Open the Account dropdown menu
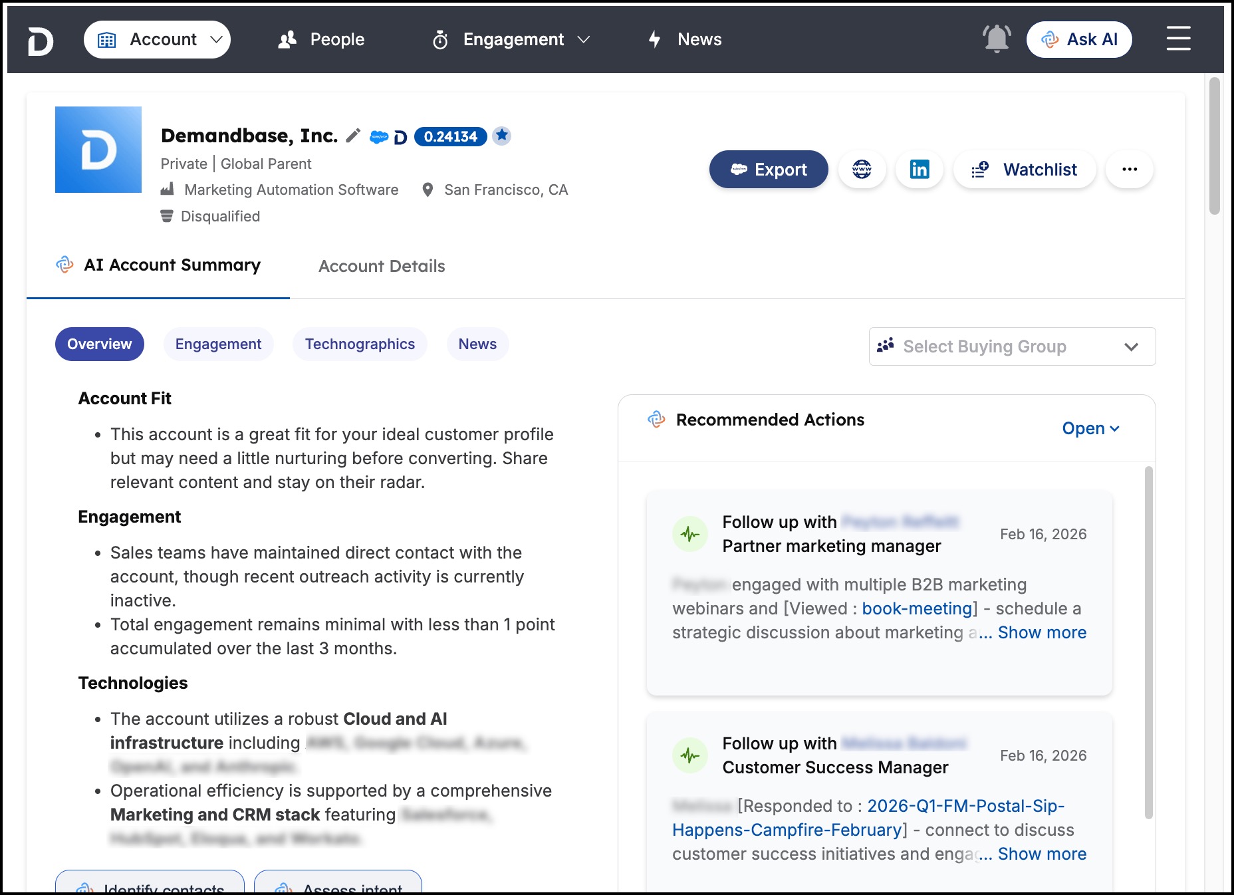This screenshot has width=1234, height=895. (x=157, y=40)
